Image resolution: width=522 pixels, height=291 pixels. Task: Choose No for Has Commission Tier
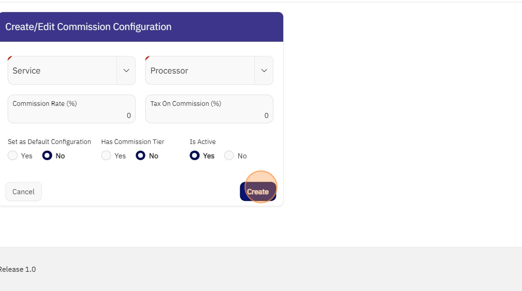click(x=141, y=156)
